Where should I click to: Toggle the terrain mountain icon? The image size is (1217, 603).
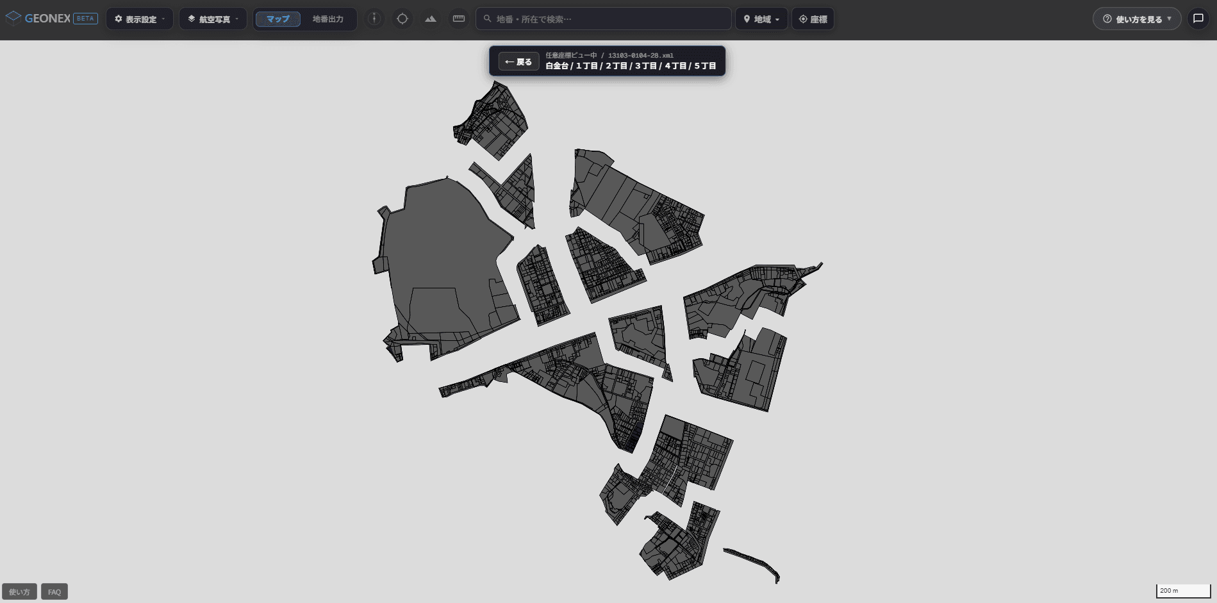point(431,19)
